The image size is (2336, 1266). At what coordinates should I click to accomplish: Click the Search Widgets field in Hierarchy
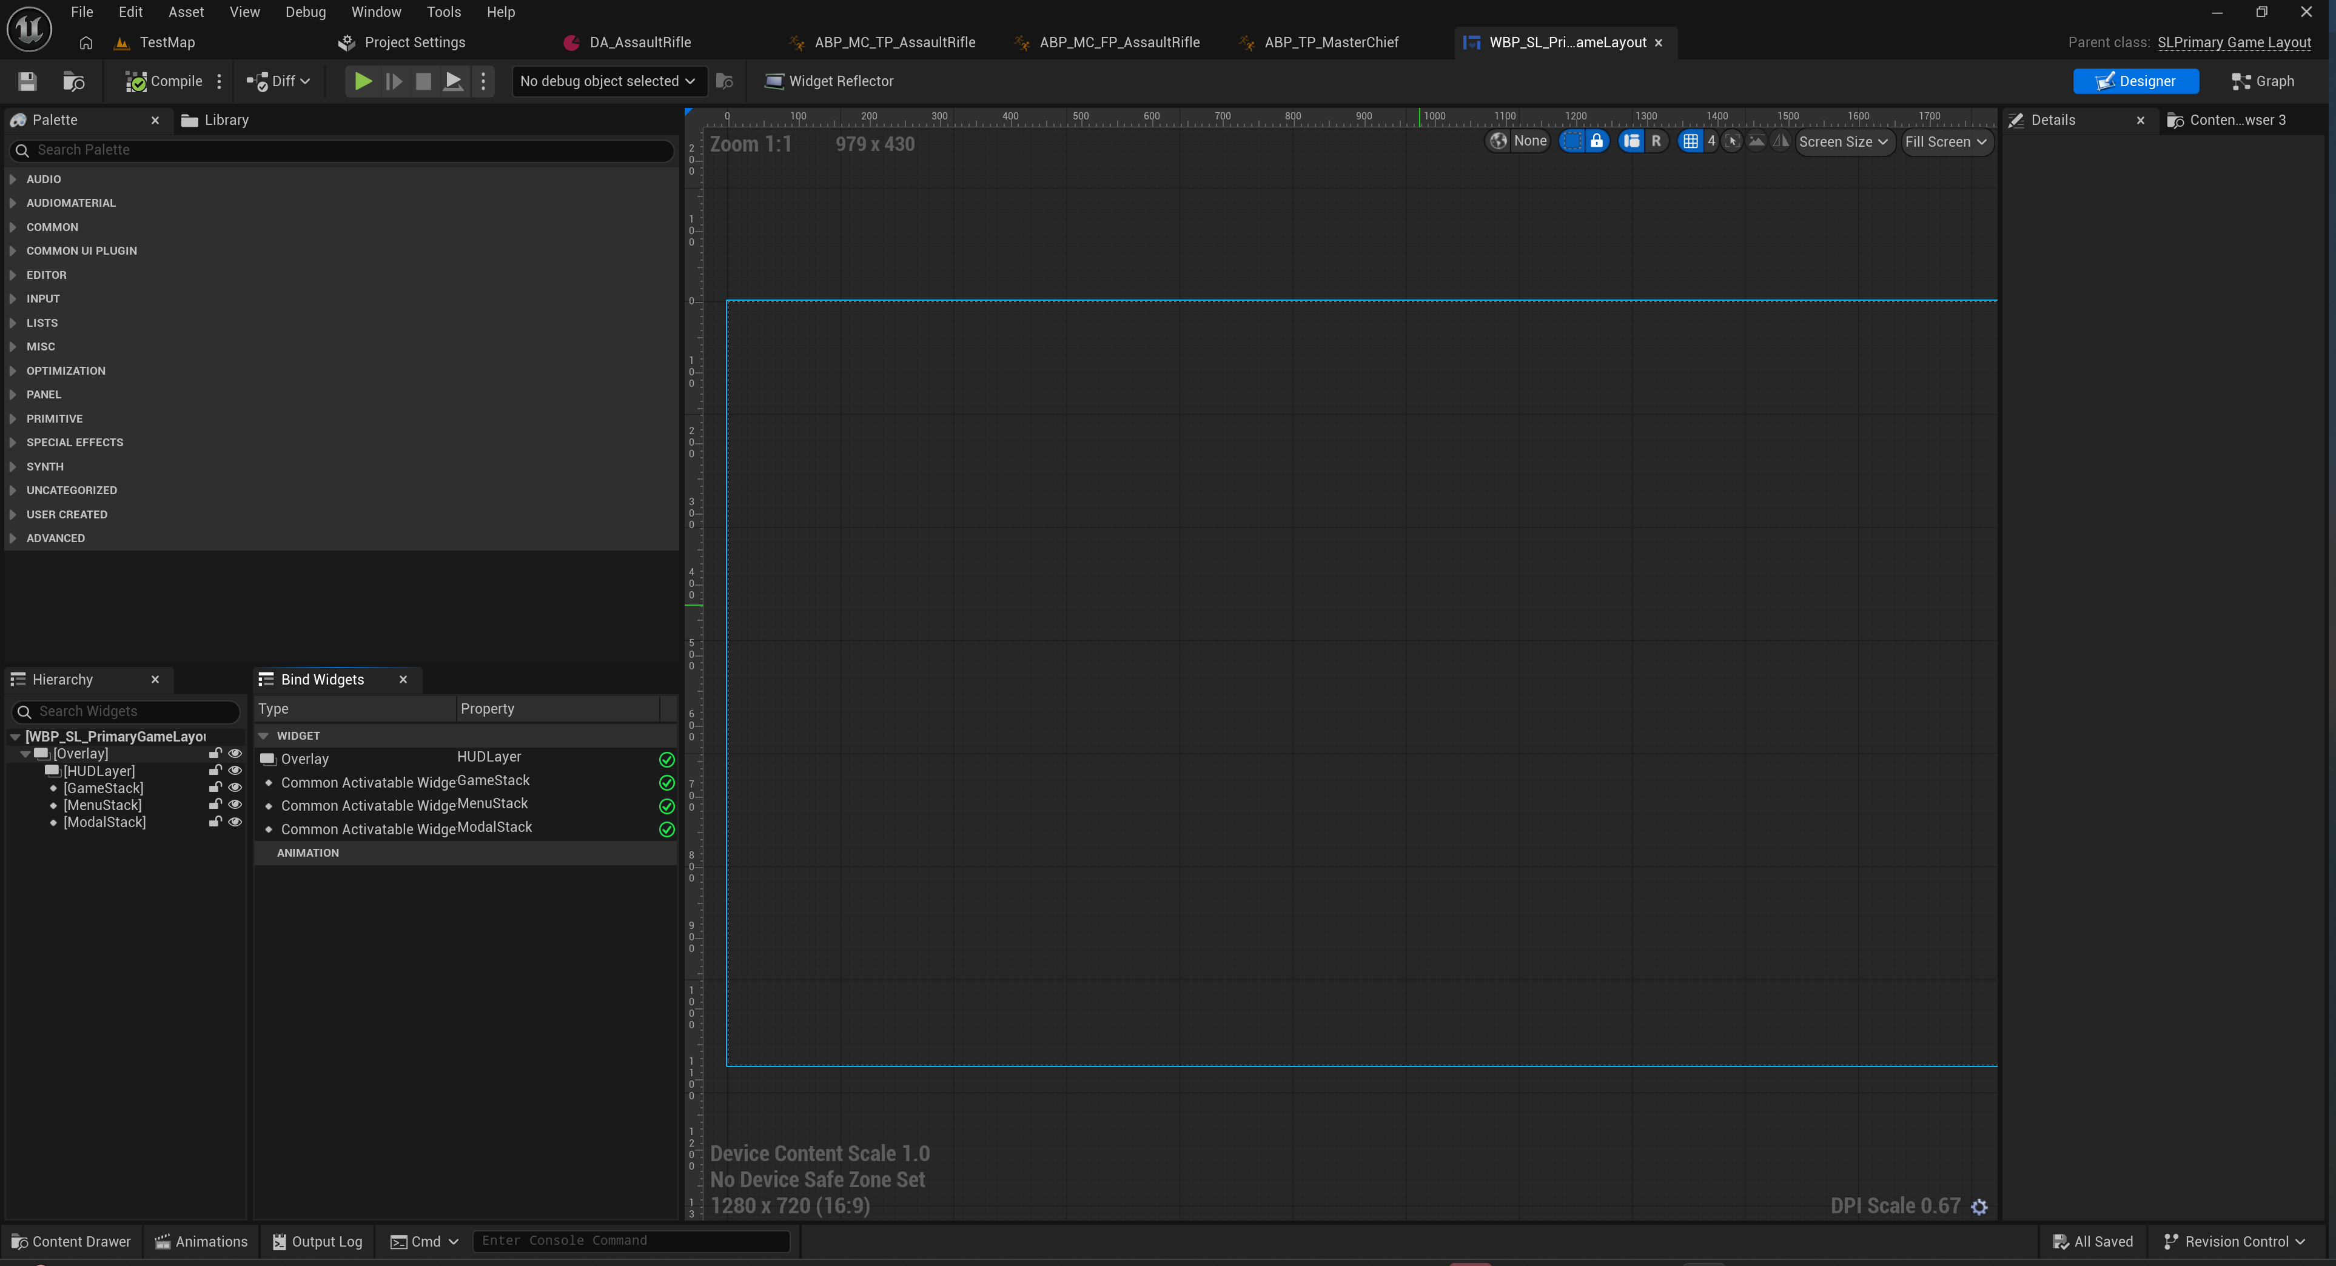click(126, 712)
